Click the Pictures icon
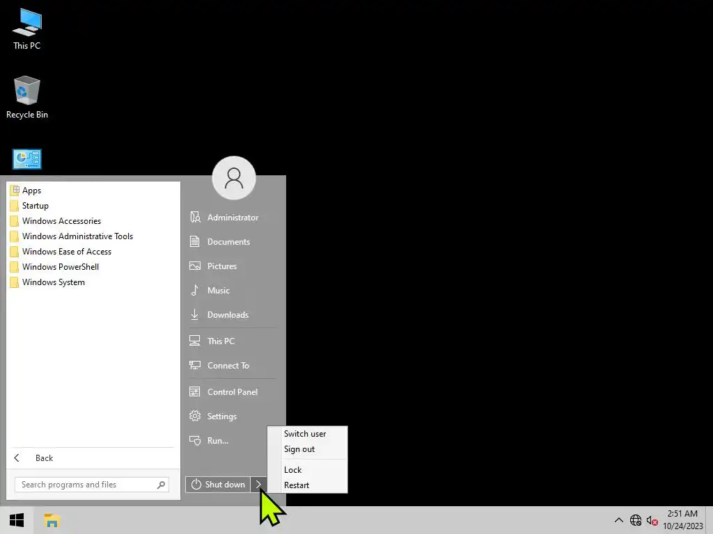 [195, 266]
